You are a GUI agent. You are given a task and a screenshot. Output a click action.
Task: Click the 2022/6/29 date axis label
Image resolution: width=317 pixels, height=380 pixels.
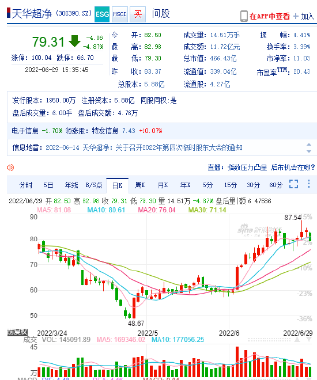pyautogui.click(x=298, y=333)
